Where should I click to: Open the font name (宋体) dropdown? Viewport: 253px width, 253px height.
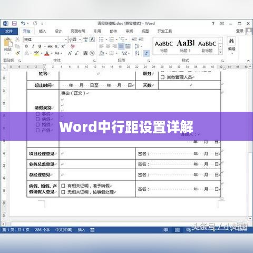[x=66, y=40]
